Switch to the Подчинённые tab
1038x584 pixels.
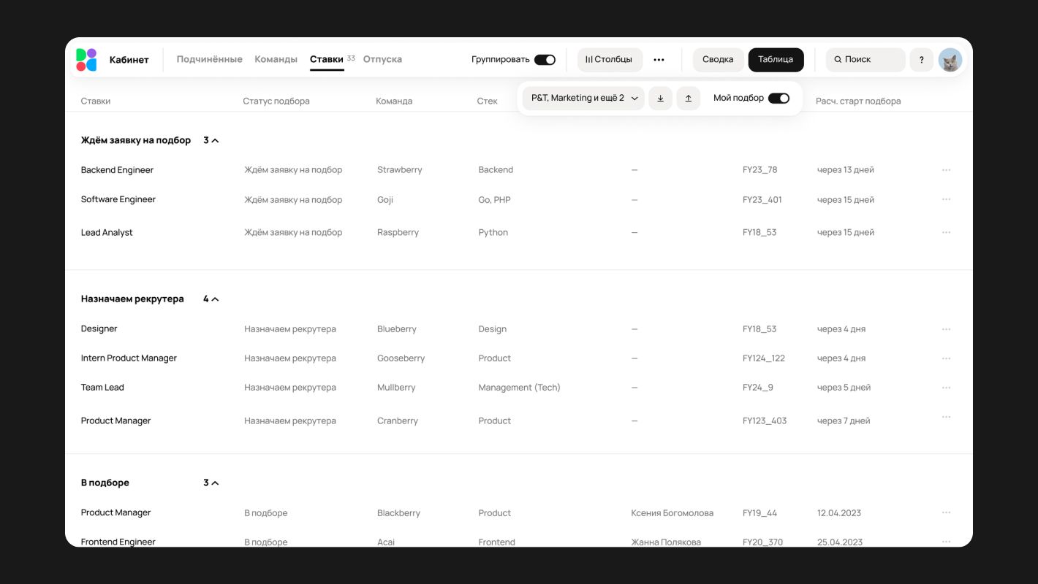point(209,59)
